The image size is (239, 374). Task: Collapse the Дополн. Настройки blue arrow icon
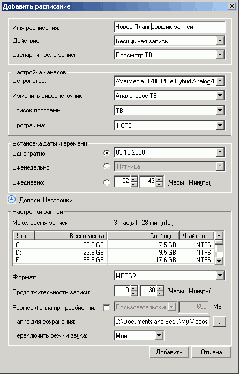(11, 200)
